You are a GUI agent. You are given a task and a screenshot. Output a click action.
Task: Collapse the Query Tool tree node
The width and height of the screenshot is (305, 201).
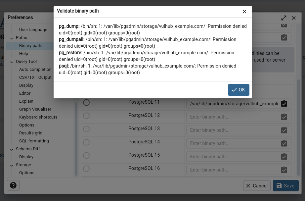pyautogui.click(x=12, y=62)
